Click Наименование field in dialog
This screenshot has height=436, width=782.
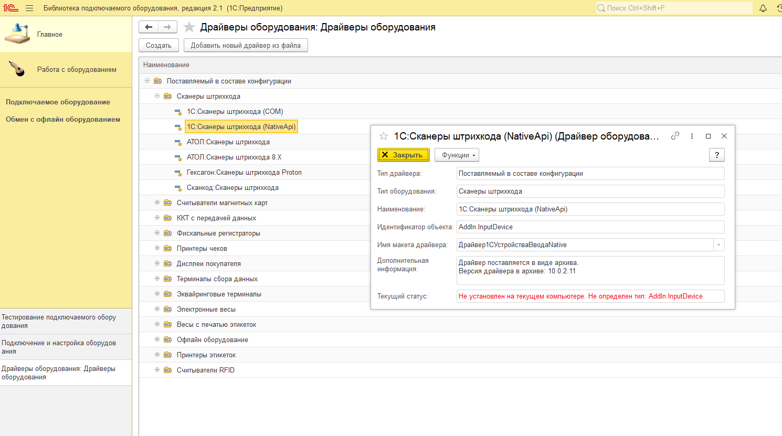[x=590, y=209]
